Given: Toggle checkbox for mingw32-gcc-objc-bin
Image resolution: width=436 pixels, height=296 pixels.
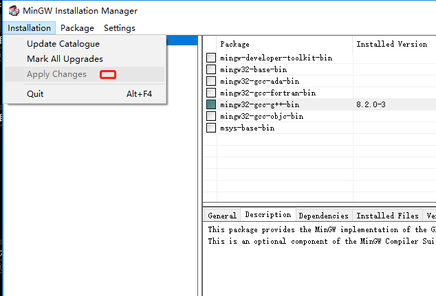Looking at the screenshot, I should 211,116.
